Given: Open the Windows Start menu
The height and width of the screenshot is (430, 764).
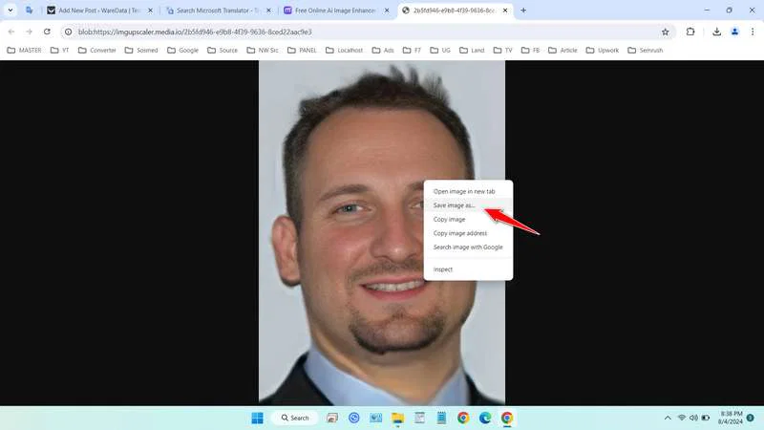Looking at the screenshot, I should click(257, 418).
